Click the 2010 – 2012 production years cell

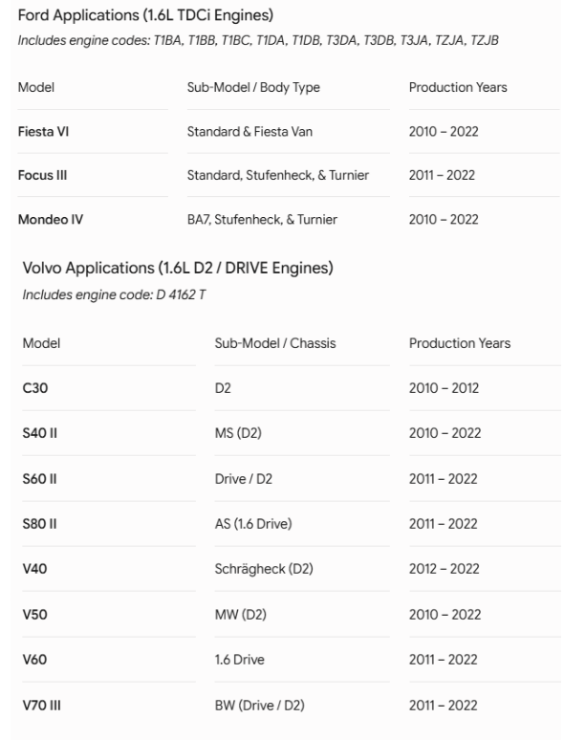(445, 388)
